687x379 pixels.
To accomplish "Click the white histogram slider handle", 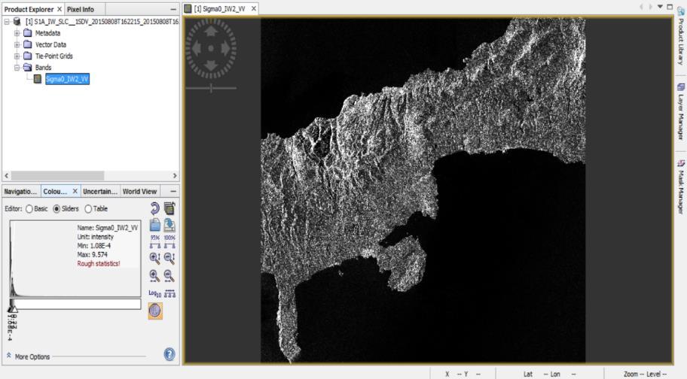I will (x=14, y=308).
